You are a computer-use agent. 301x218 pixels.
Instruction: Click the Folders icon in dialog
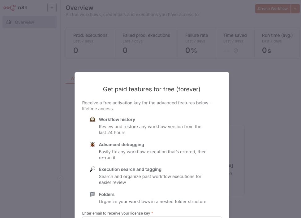tap(92, 194)
